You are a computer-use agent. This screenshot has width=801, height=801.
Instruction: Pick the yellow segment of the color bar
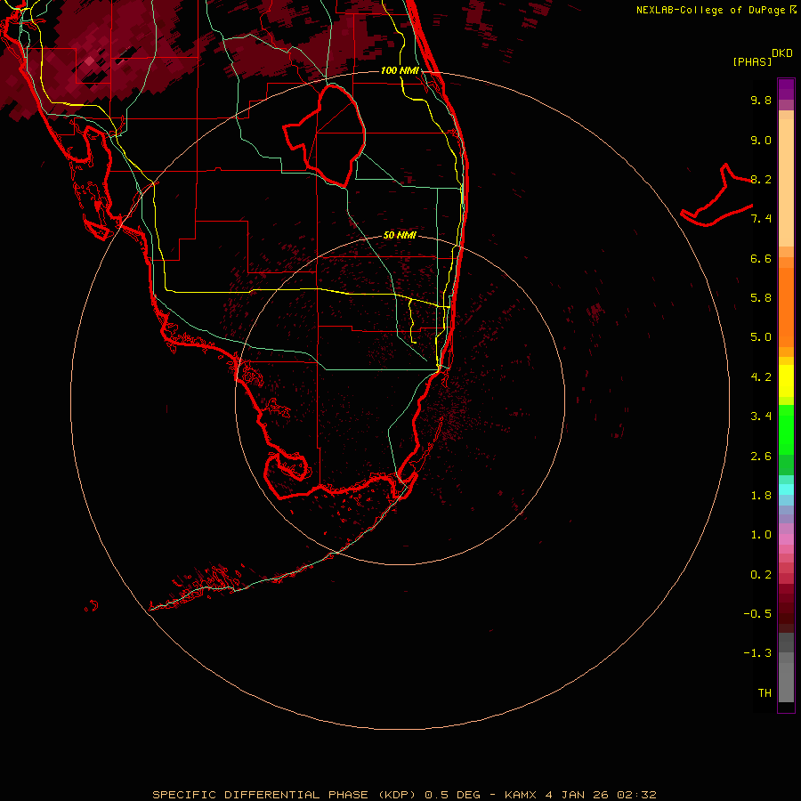(x=786, y=381)
